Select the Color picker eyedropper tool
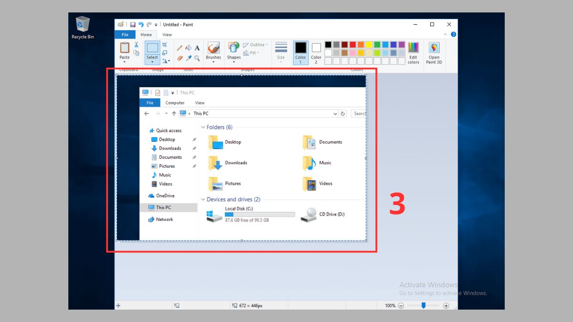The height and width of the screenshot is (322, 573). [188, 58]
